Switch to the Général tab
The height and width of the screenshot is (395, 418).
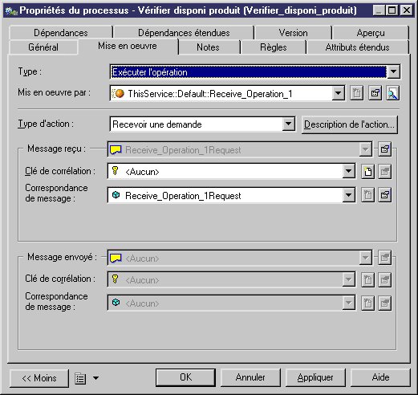pyautogui.click(x=43, y=47)
